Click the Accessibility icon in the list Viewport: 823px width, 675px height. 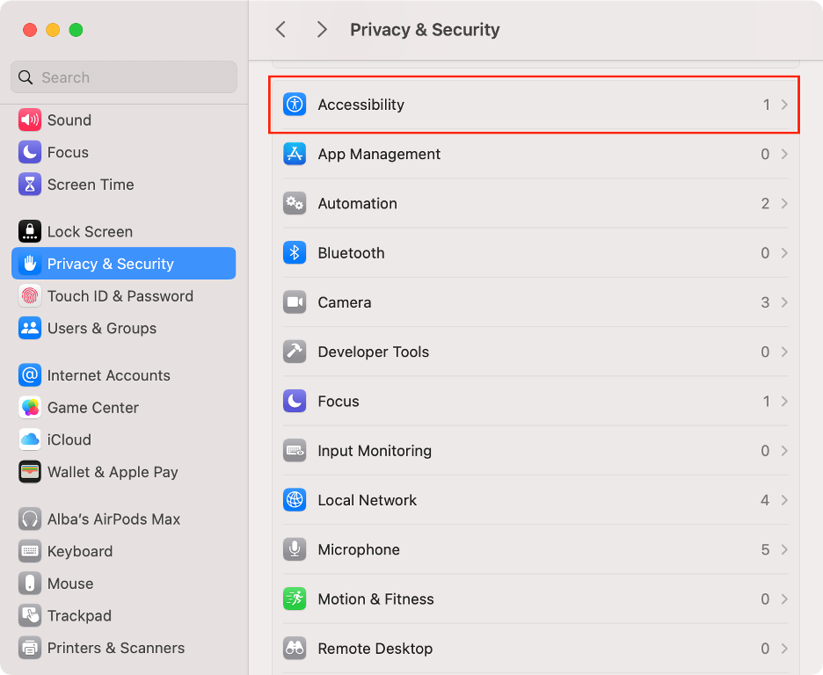[296, 105]
